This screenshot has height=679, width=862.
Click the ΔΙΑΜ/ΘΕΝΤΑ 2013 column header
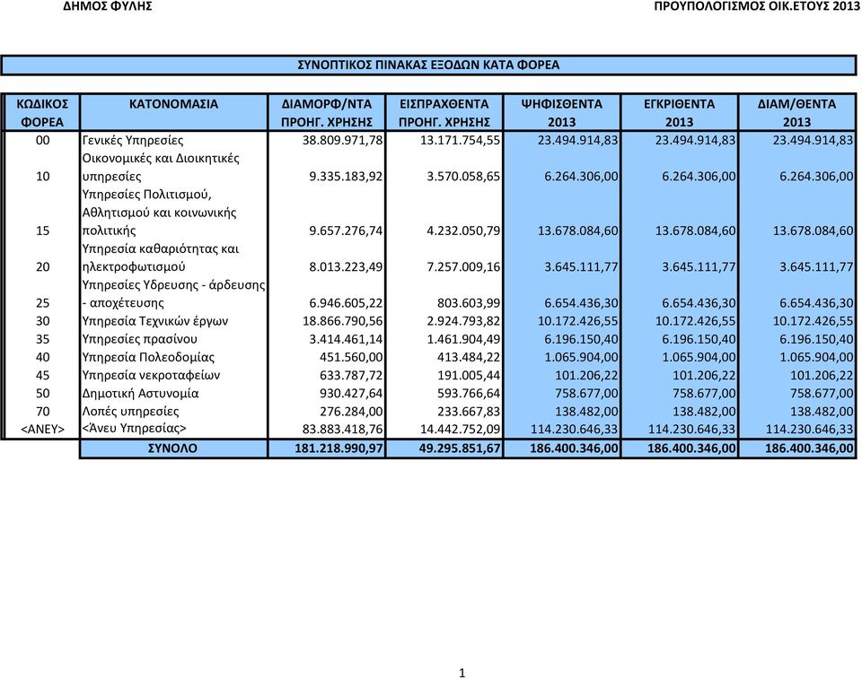click(796, 113)
